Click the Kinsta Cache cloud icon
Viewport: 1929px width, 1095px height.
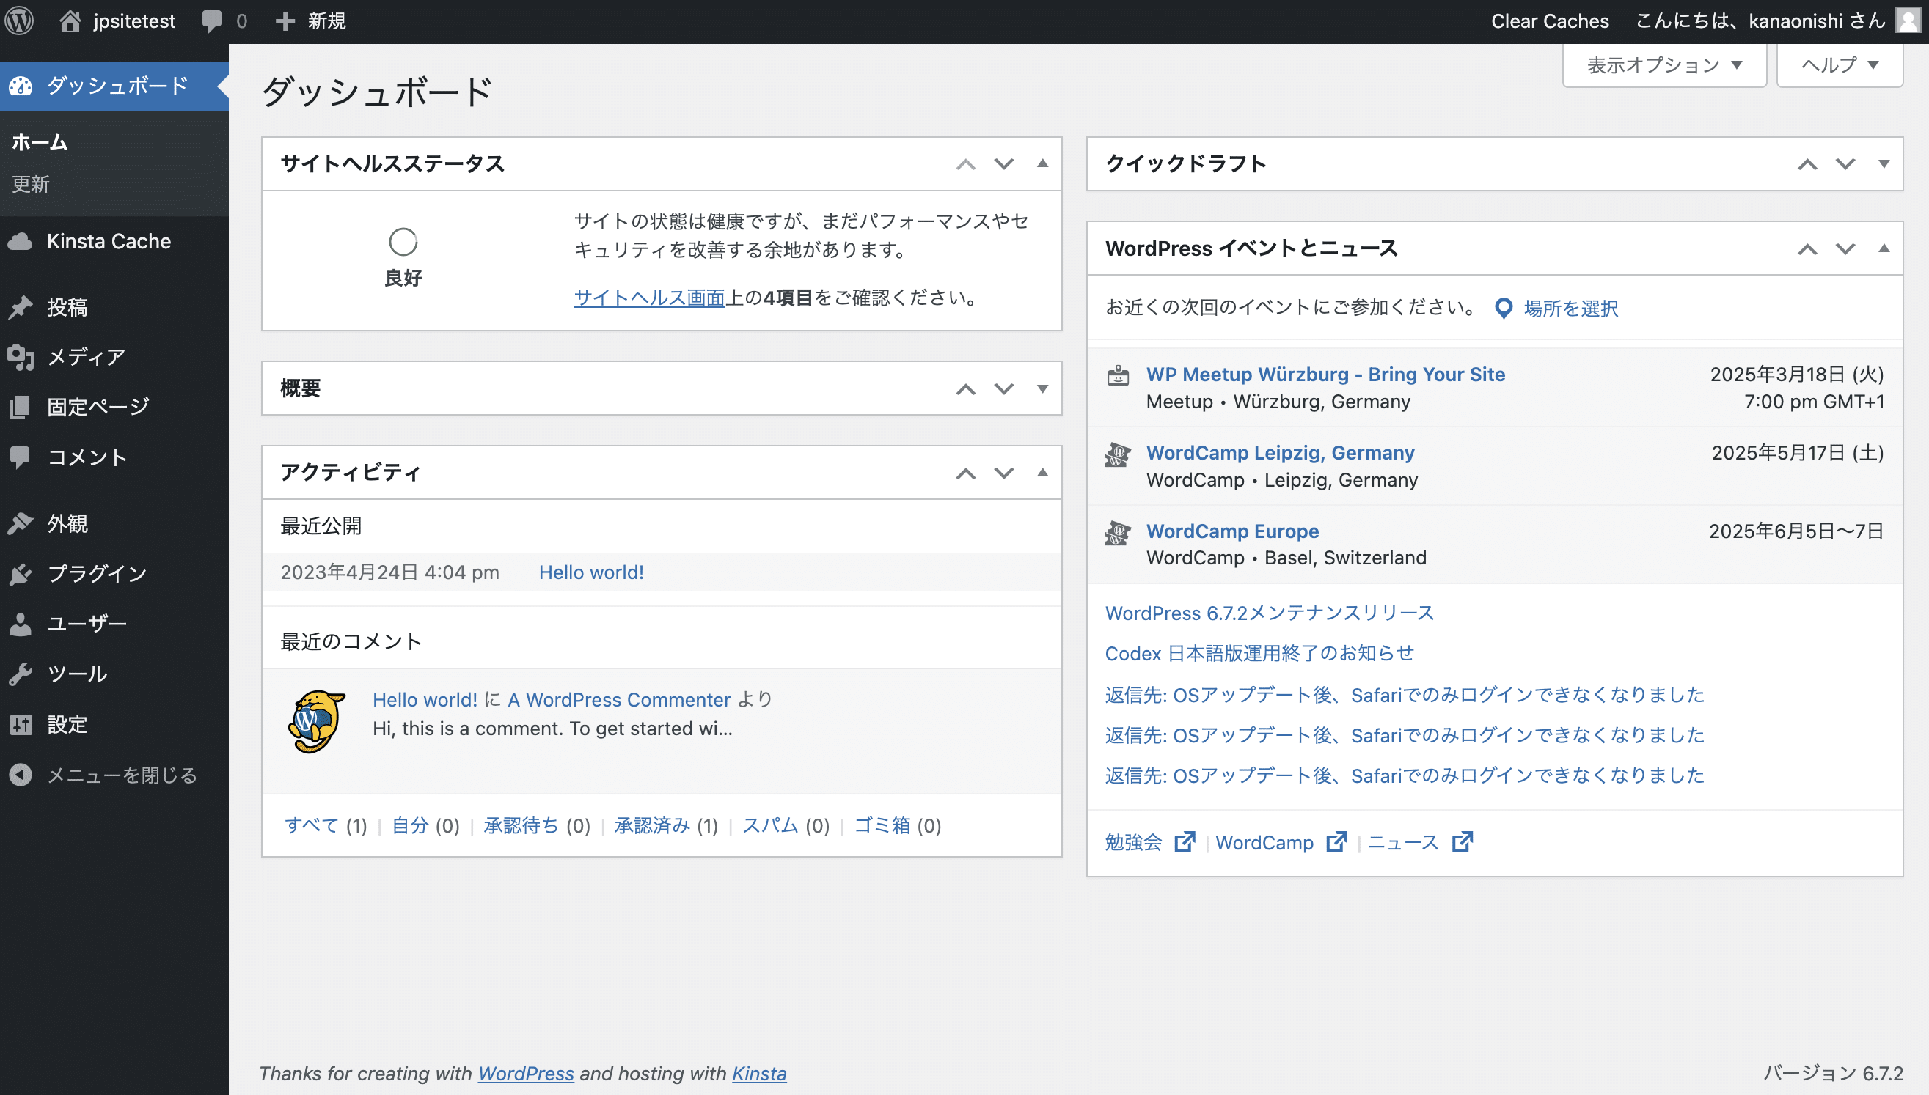[21, 241]
